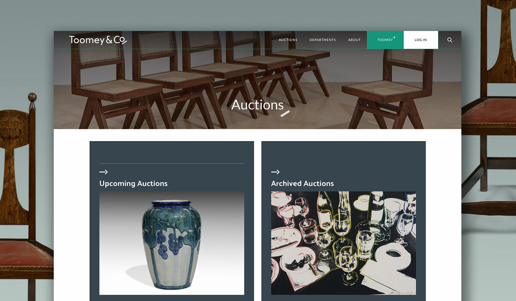Follow the Upcoming Auctions heading link

133,184
